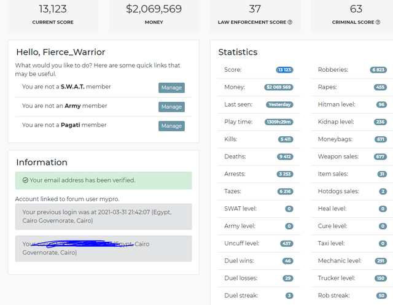The width and height of the screenshot is (393, 305).
Task: Click the Tazes value 6 216
Action: tap(285, 191)
